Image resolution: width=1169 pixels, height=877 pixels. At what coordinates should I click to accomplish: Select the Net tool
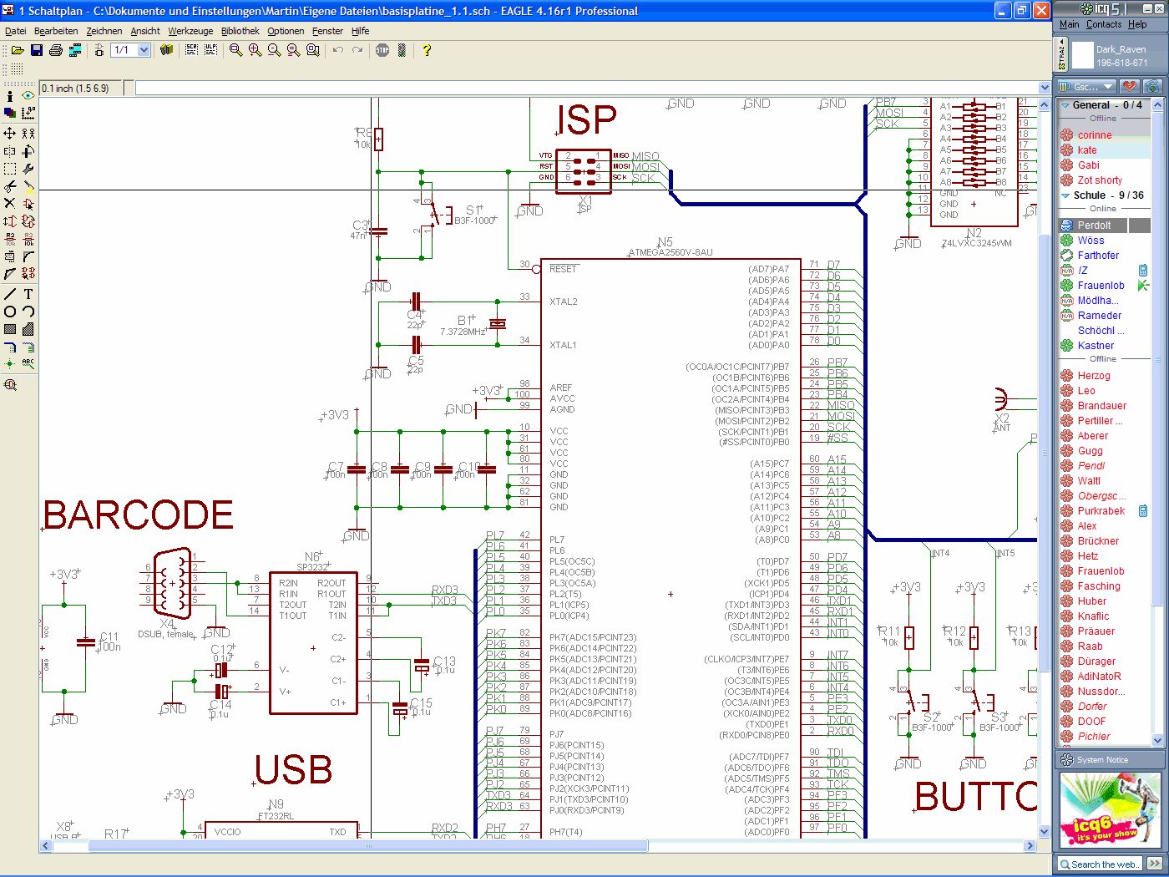coord(28,347)
